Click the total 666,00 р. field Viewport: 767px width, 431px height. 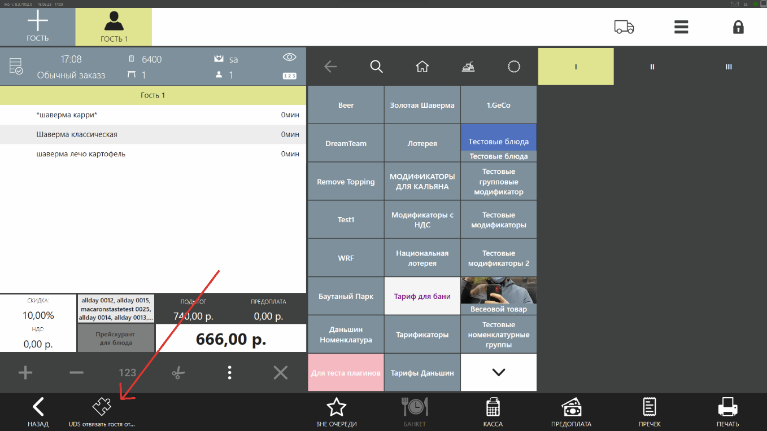pyautogui.click(x=231, y=338)
